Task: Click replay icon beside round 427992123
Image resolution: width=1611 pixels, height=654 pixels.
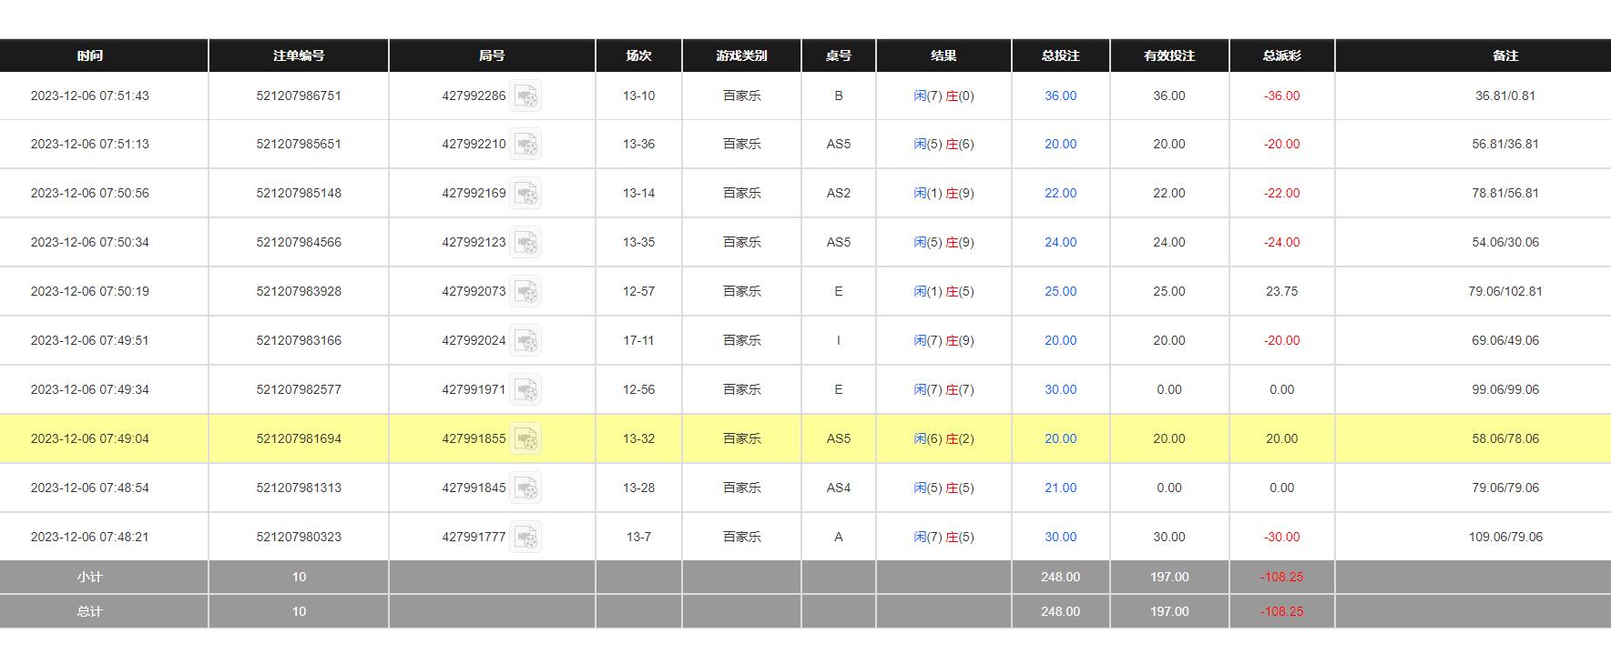Action: 525,242
